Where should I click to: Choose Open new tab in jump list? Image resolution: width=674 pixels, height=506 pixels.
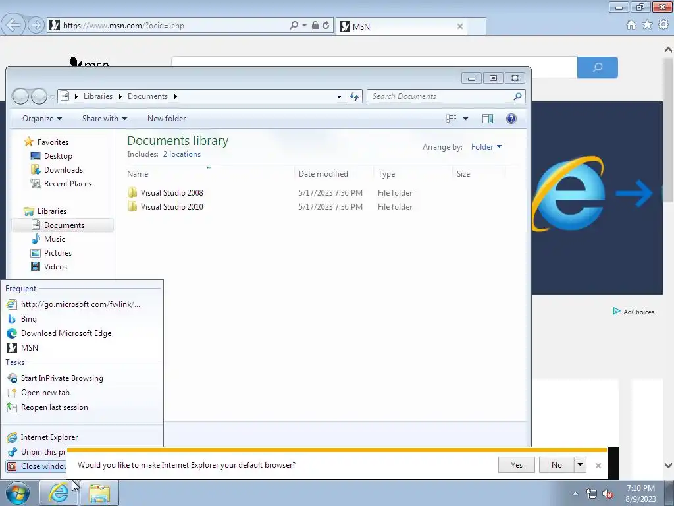[82, 393]
